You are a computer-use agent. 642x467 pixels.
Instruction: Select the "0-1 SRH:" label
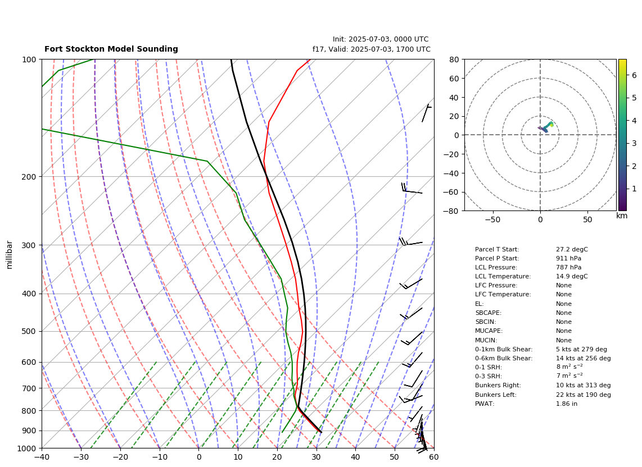(489, 367)
